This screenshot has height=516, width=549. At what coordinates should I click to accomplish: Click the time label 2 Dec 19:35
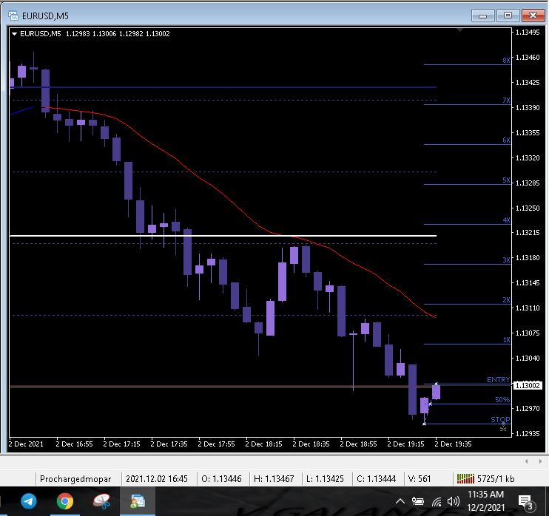453,444
